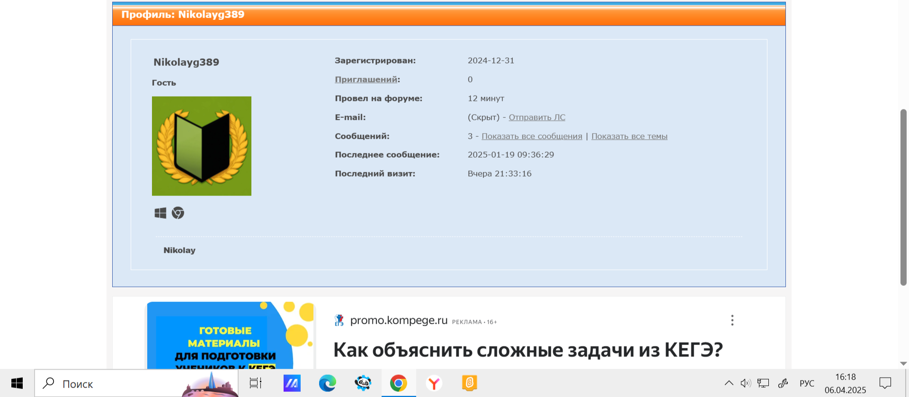The image size is (909, 397).
Task: Open the volume control in the tray
Action: pyautogui.click(x=746, y=383)
